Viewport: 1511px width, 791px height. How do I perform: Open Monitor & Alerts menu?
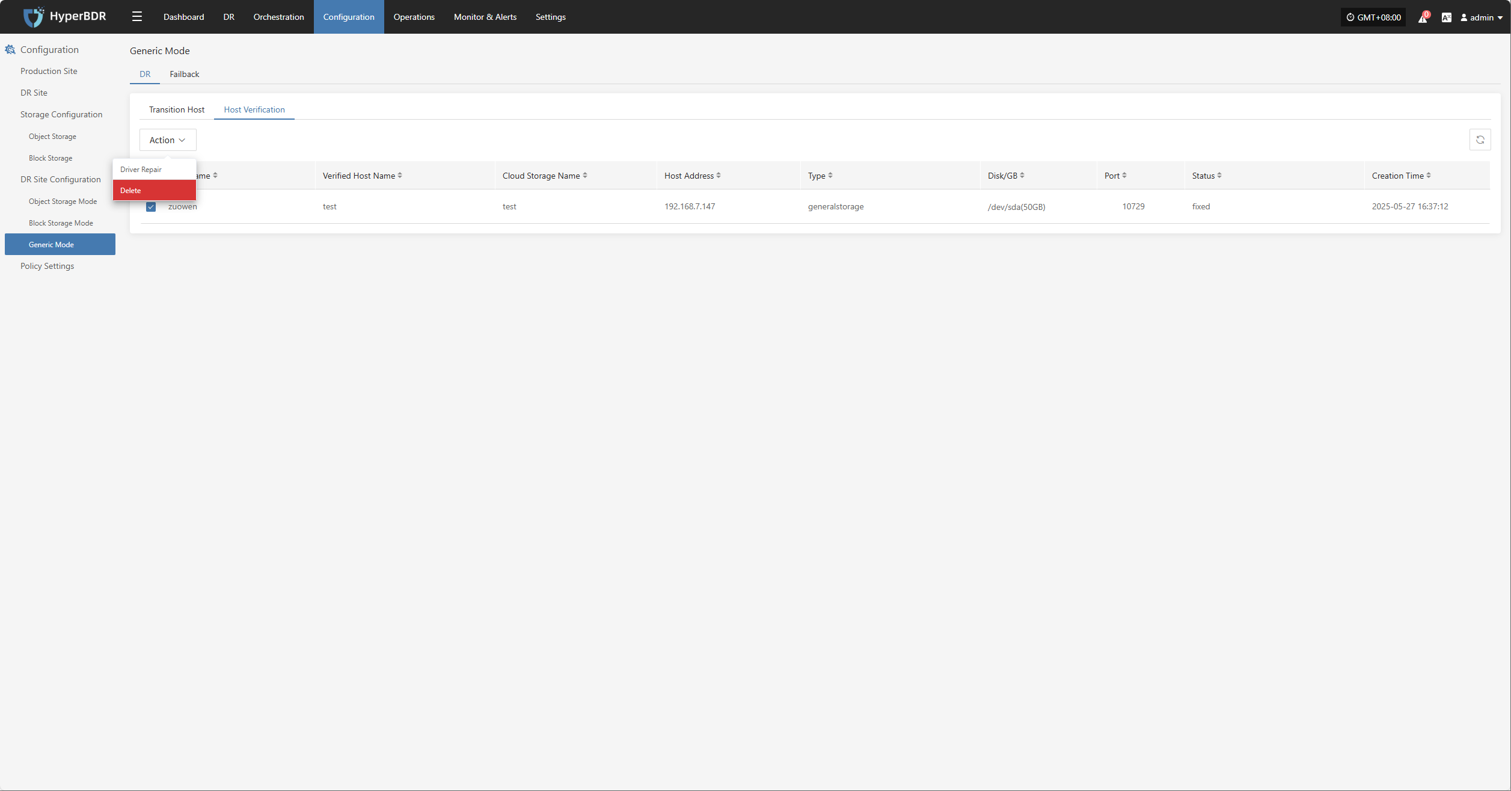[485, 17]
